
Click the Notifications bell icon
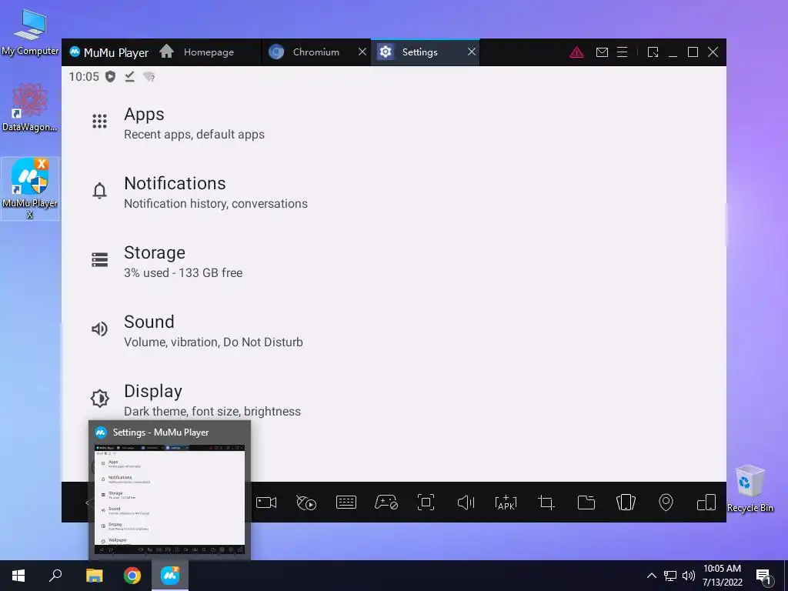(99, 191)
